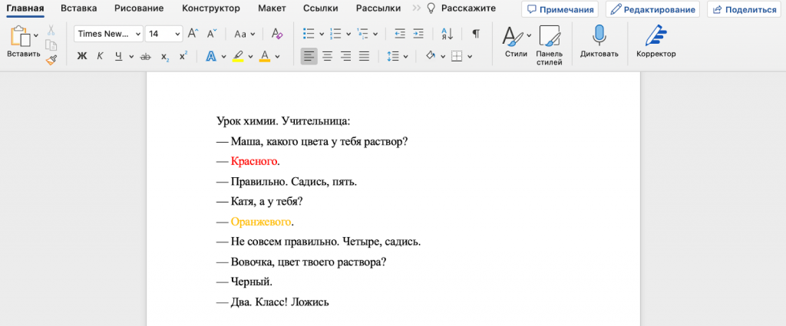786x326 pixels.
Task: Justify the paragraph text
Action: (x=364, y=57)
